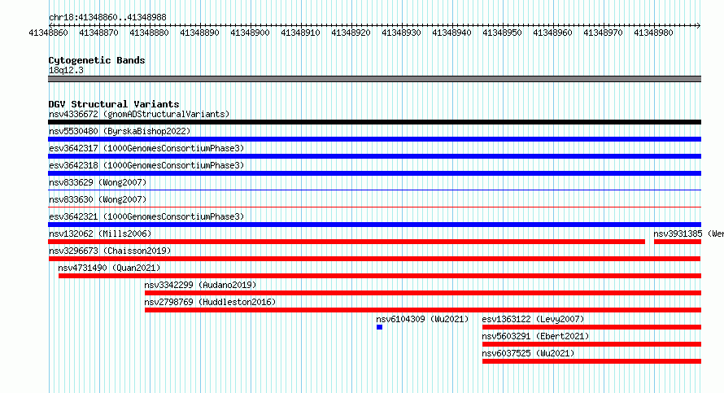Click the Cytogenetic Bands track title

(x=97, y=60)
